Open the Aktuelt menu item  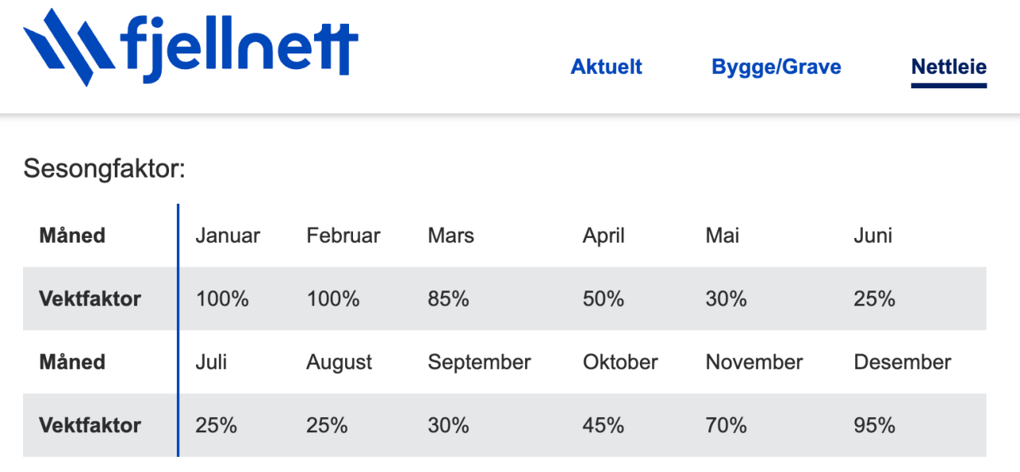606,67
